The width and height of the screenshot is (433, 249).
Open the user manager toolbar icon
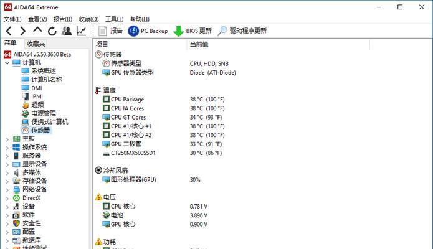pos(66,31)
